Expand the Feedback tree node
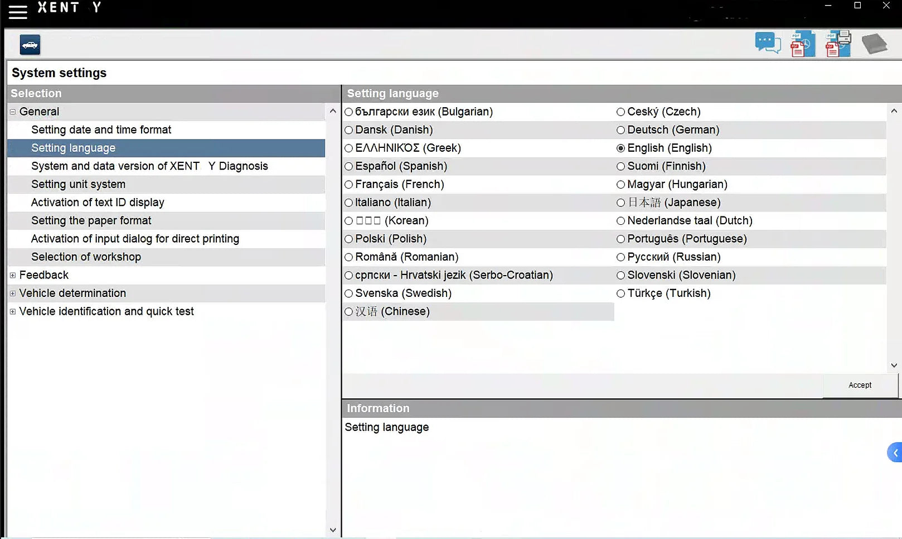 [13, 275]
